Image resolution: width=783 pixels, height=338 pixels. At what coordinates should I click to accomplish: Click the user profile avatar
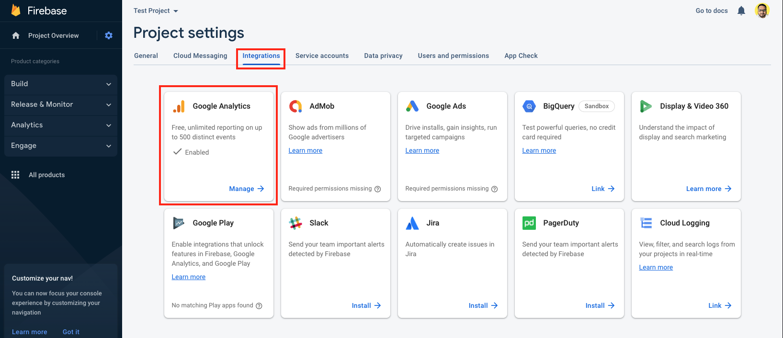[x=762, y=11]
